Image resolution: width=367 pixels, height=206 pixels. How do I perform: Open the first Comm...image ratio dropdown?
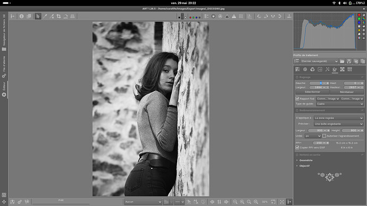(x=328, y=99)
